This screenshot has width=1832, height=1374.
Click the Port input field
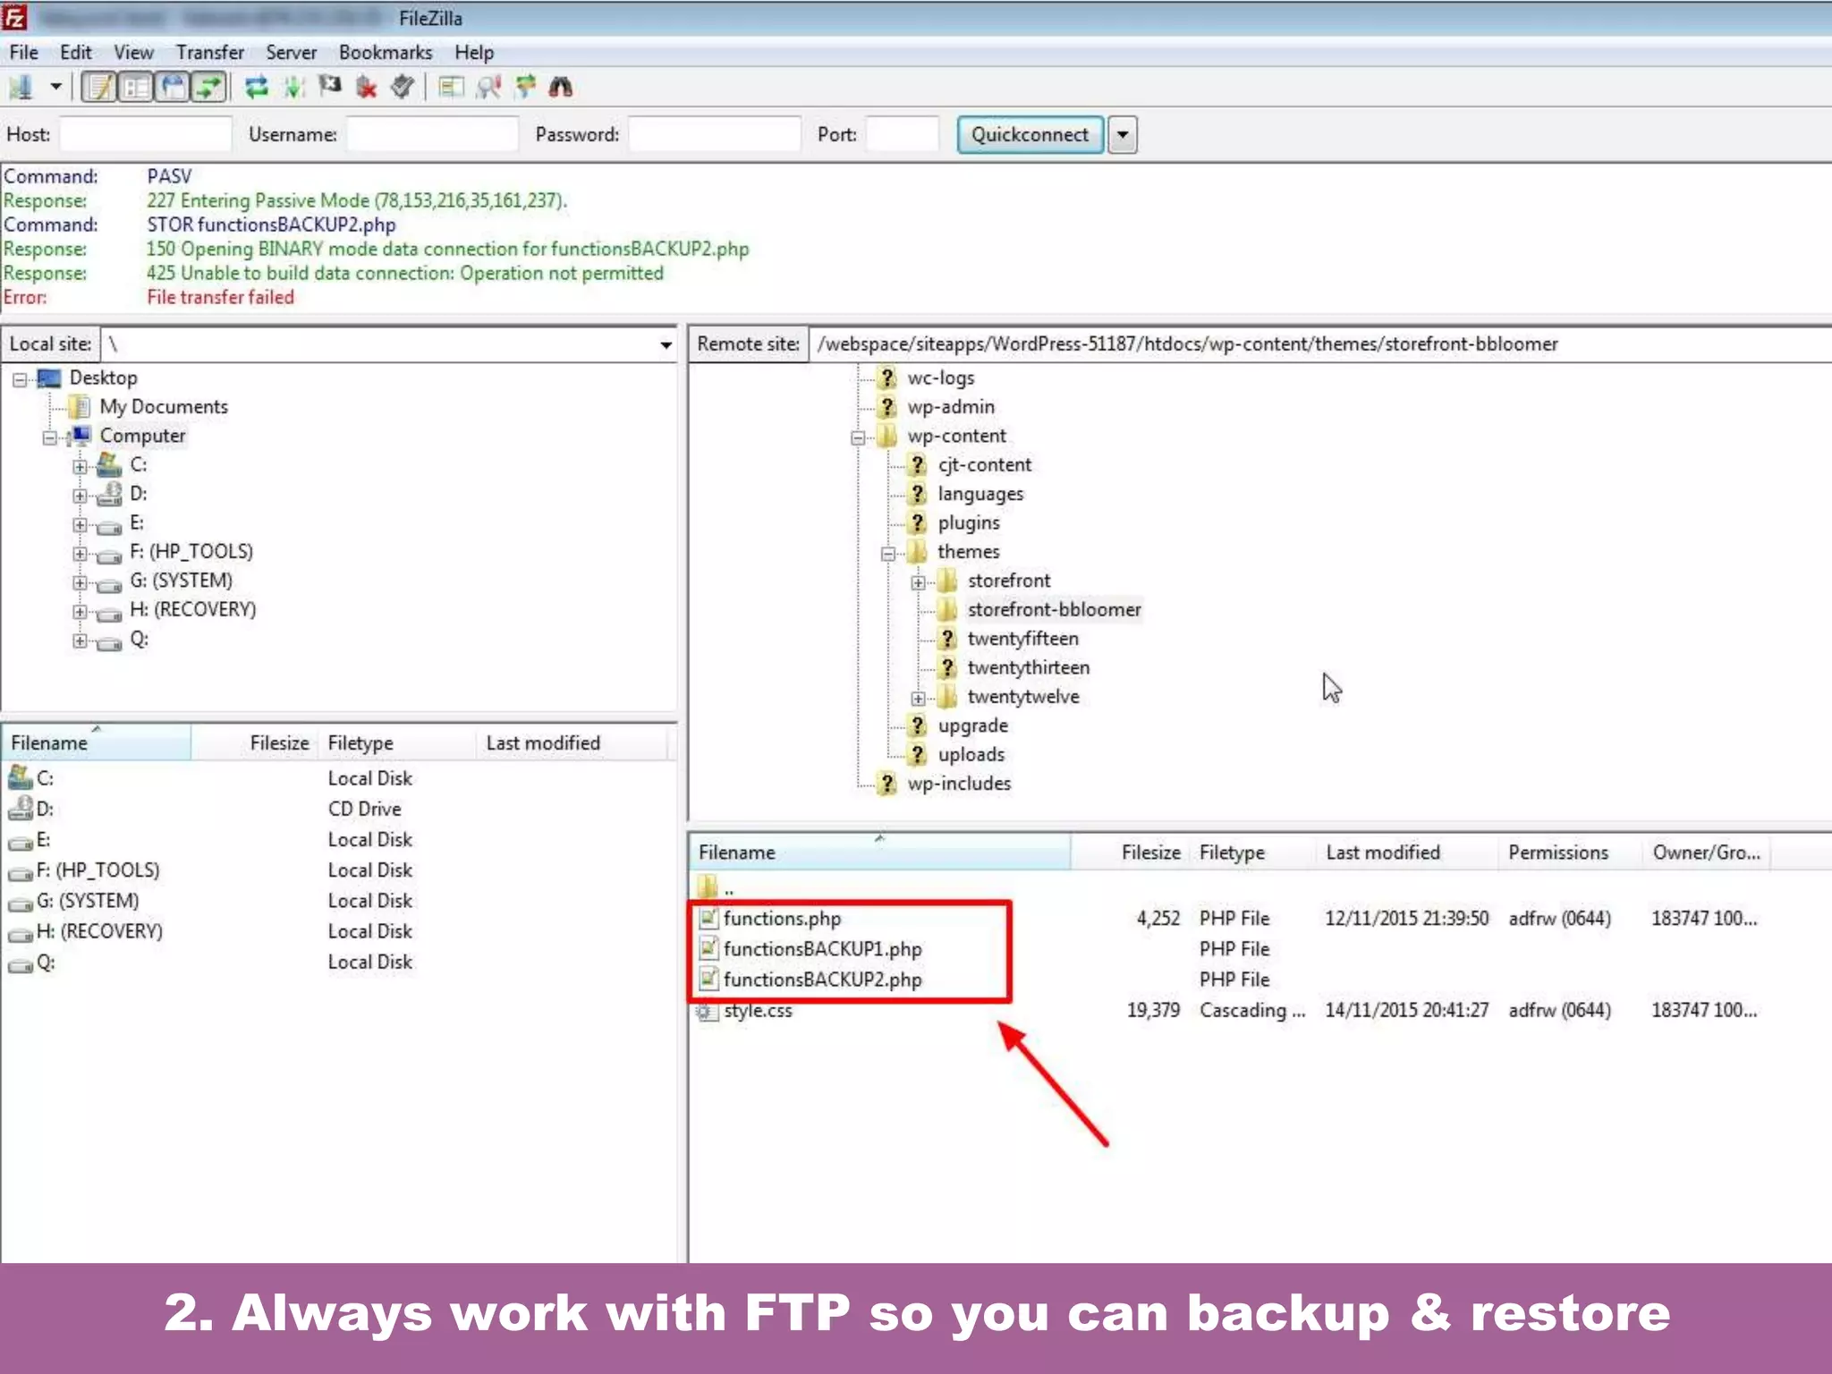[903, 134]
